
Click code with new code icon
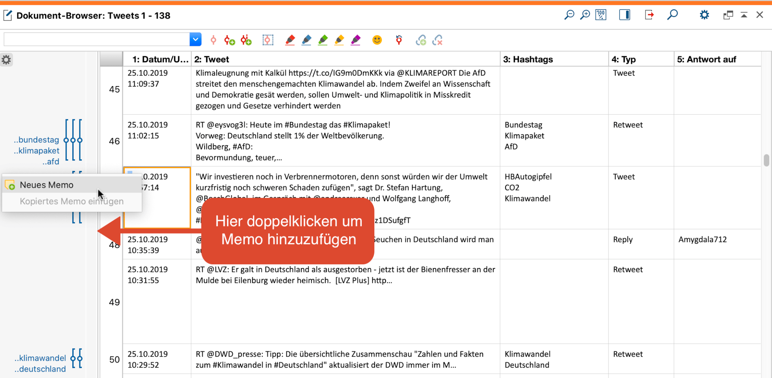pos(229,40)
